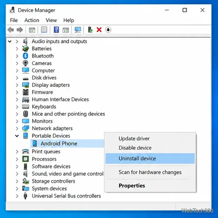The width and height of the screenshot is (218, 218).
Task: Expand the Monitors node arrow
Action: pyautogui.click(x=17, y=121)
